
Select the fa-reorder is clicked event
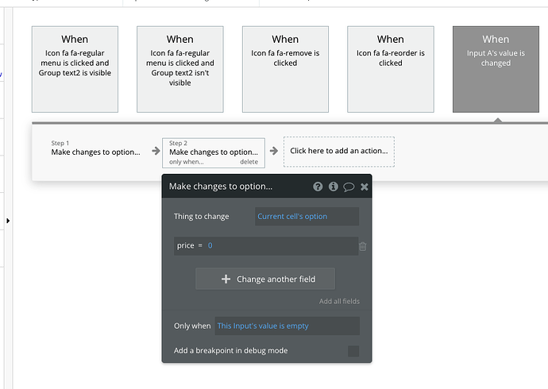pyautogui.click(x=391, y=69)
